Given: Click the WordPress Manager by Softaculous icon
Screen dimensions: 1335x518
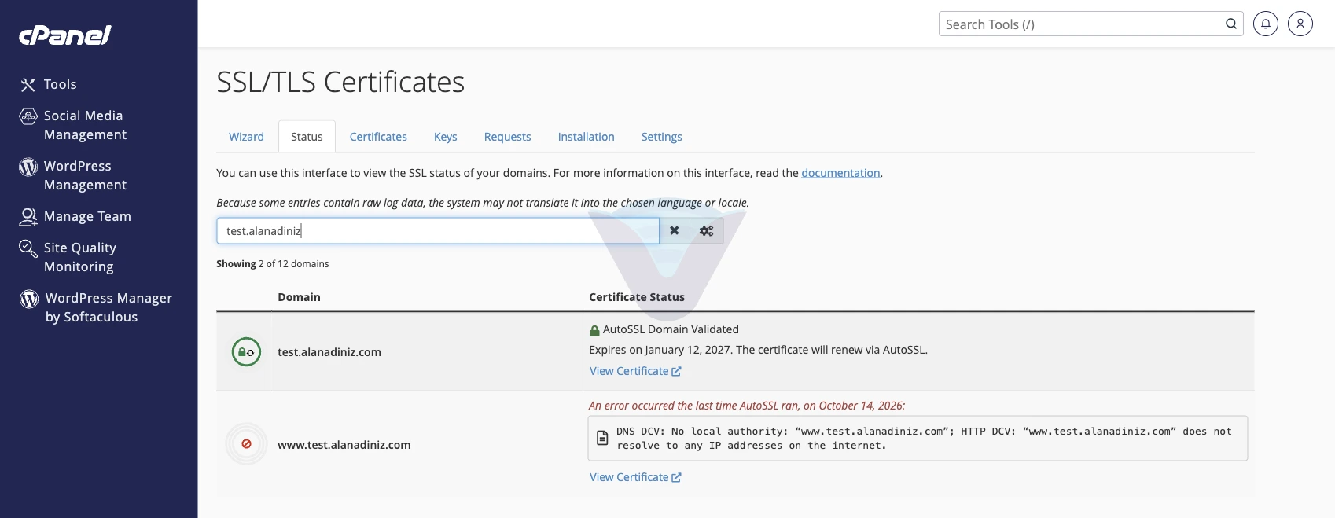Looking at the screenshot, I should pyautogui.click(x=29, y=299).
